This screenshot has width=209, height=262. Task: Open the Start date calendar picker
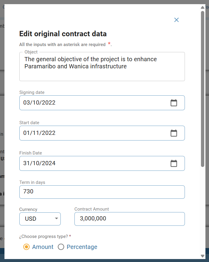(x=174, y=133)
